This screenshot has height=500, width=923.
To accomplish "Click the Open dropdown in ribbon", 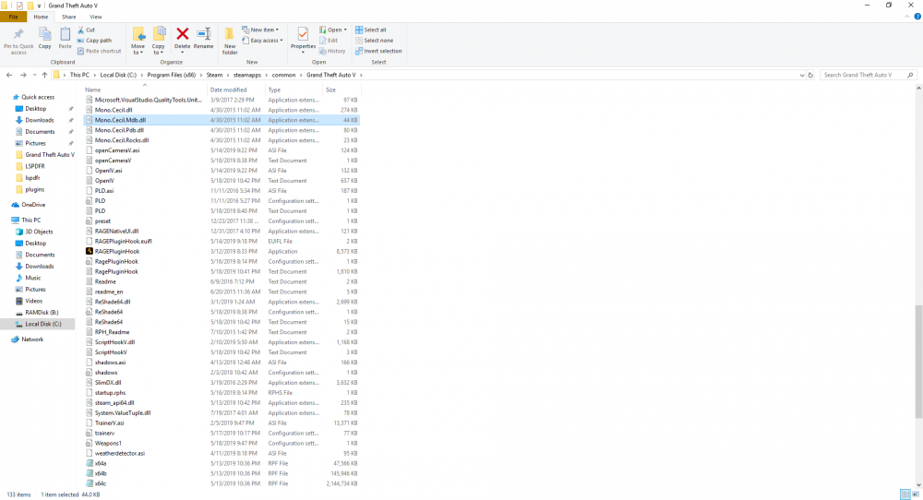I will [332, 30].
